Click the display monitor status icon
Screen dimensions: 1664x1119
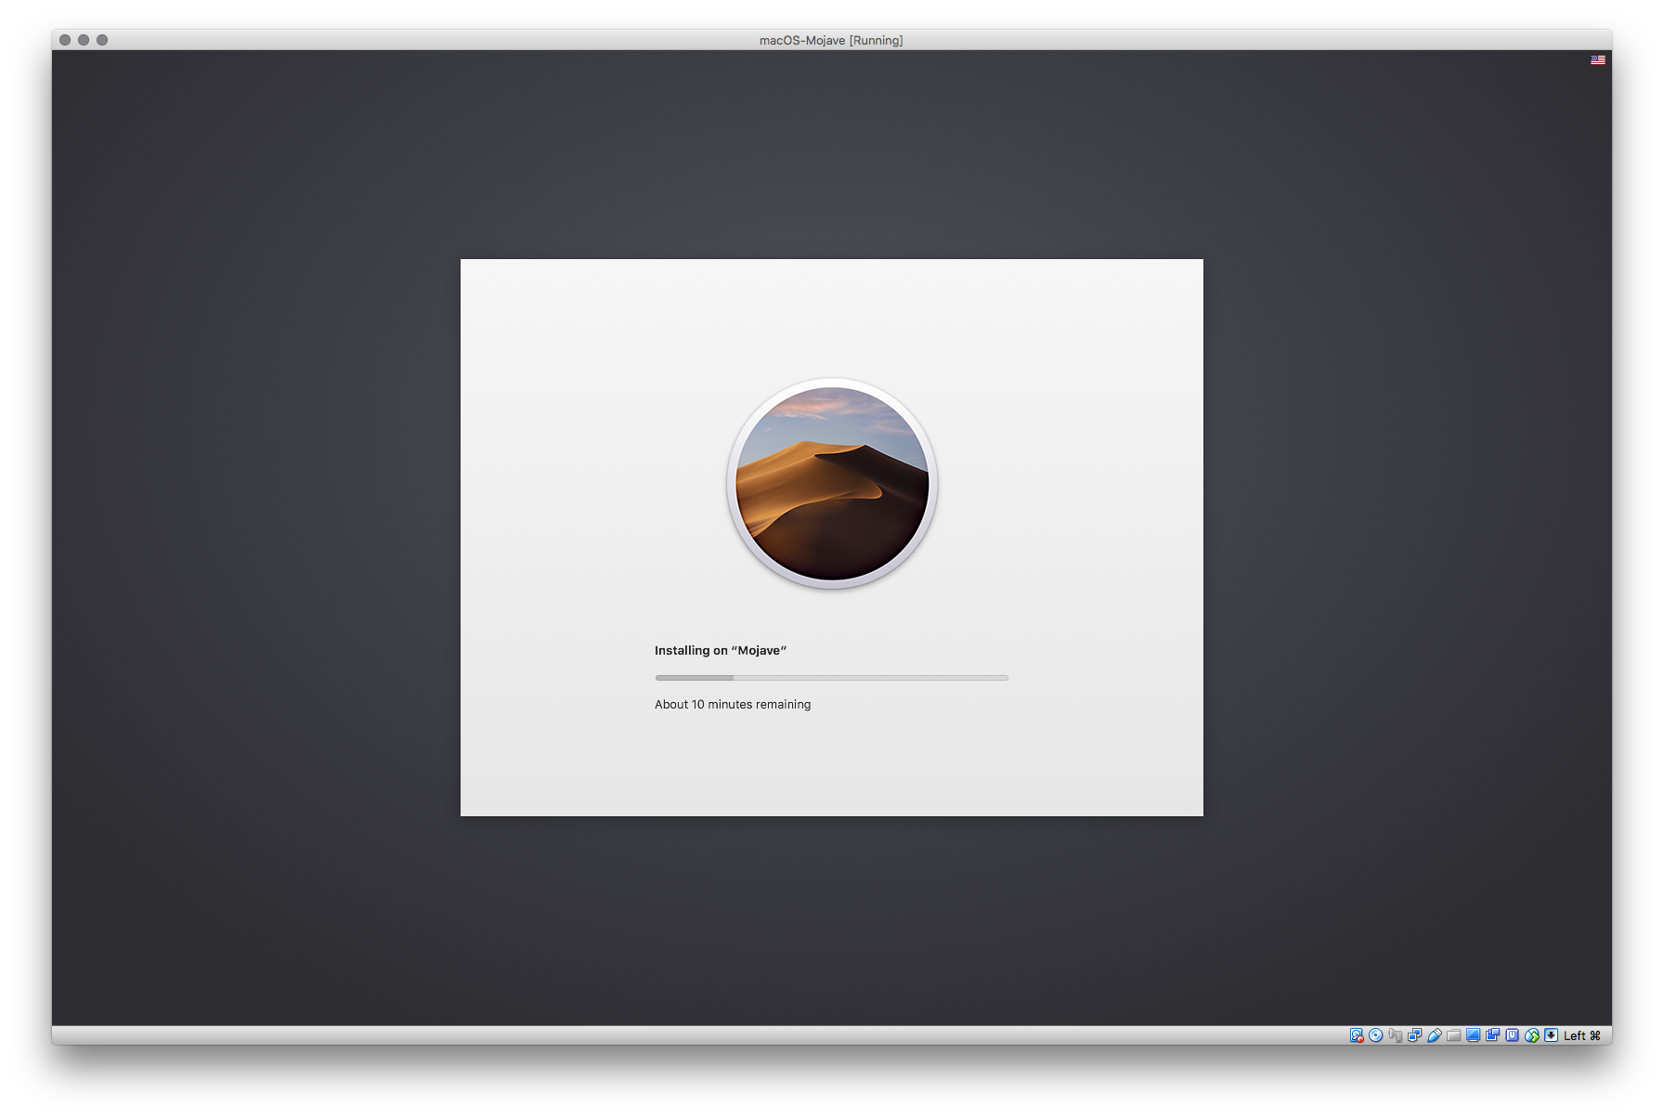tap(1474, 1035)
